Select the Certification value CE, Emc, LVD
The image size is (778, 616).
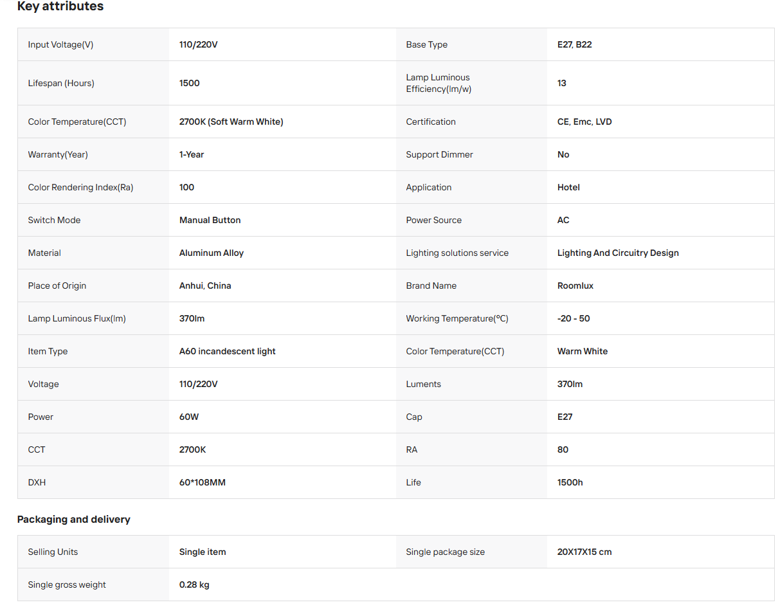[584, 122]
